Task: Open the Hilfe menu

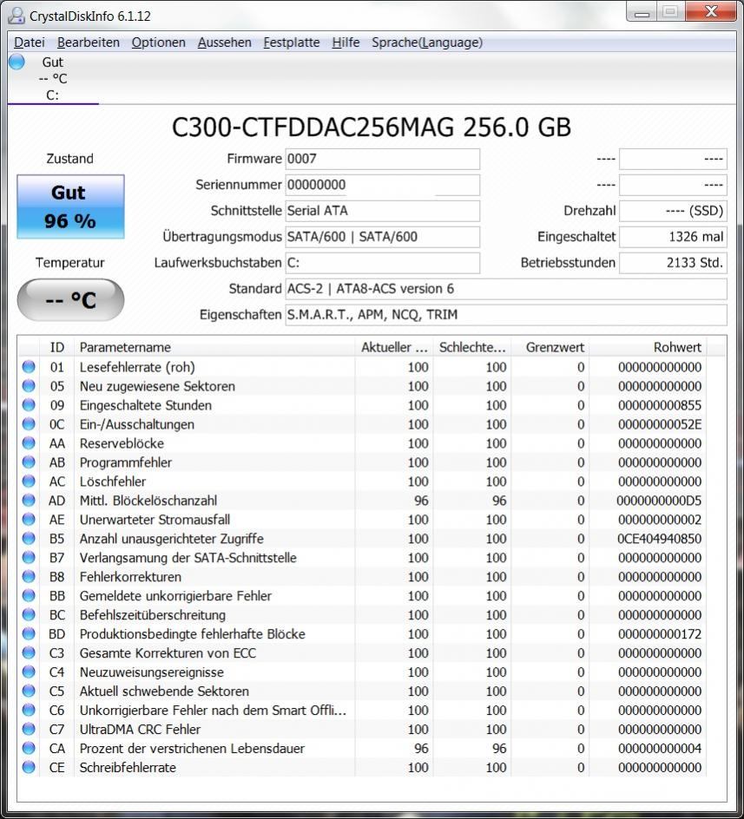Action: pos(346,43)
